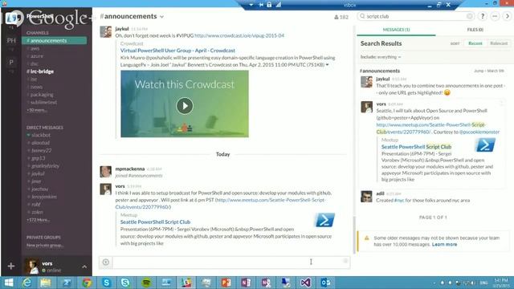Open direct message with leroyjenkins
Screen dimensions: 514x289
pyautogui.click(x=44, y=197)
